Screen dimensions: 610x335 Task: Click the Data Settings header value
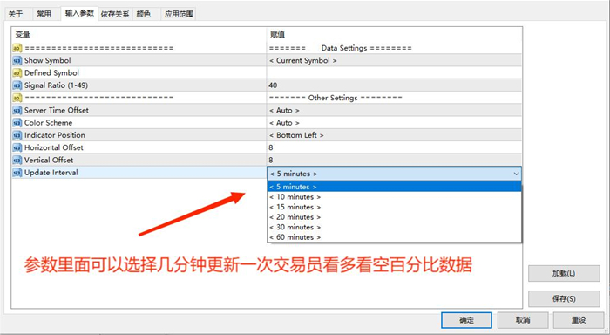[x=341, y=48]
